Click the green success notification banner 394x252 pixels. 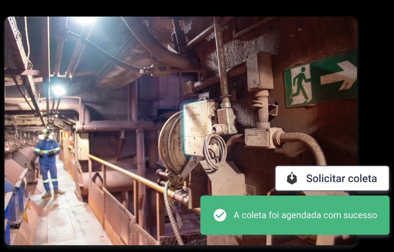(295, 215)
